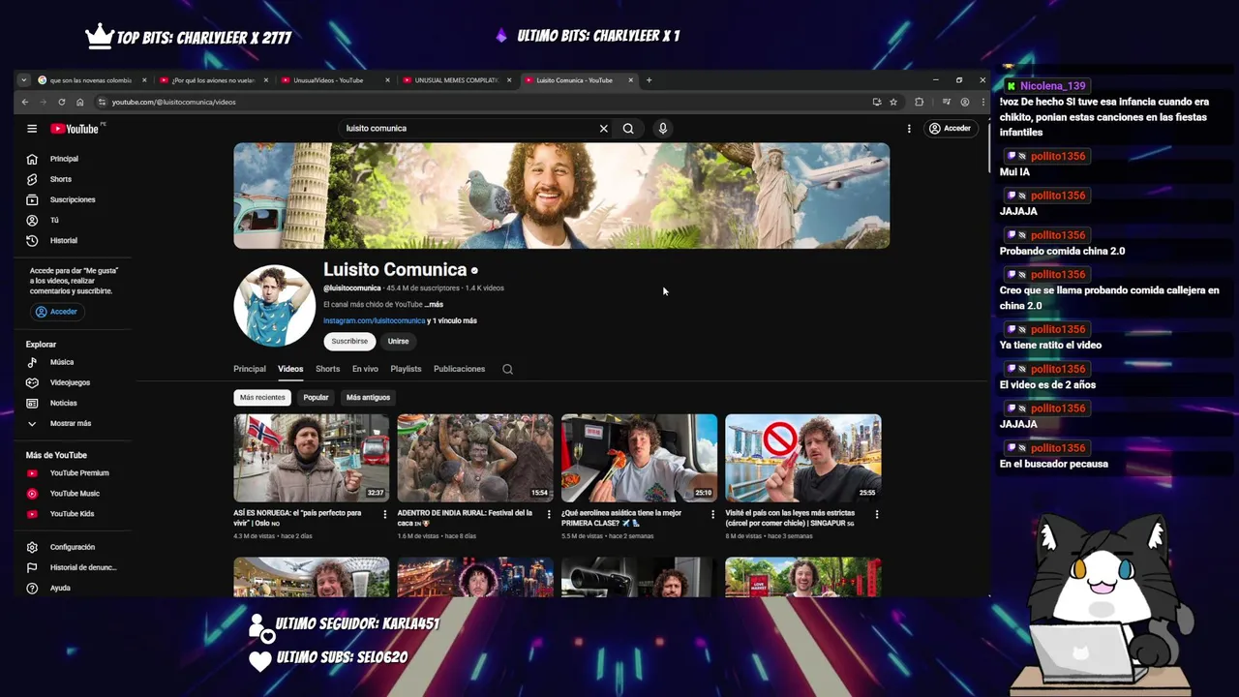Open the Singapore 25:55 video thumbnail

click(803, 458)
